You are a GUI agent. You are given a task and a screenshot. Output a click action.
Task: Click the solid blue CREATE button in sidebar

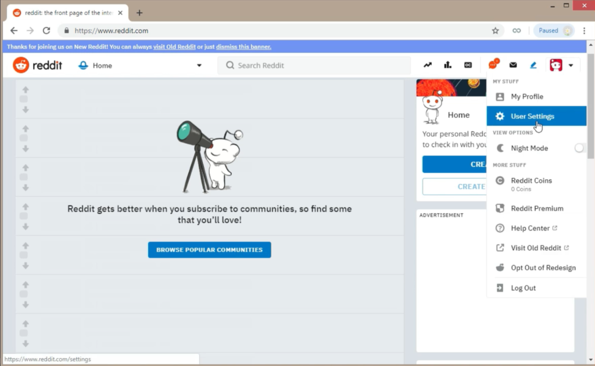(x=454, y=164)
